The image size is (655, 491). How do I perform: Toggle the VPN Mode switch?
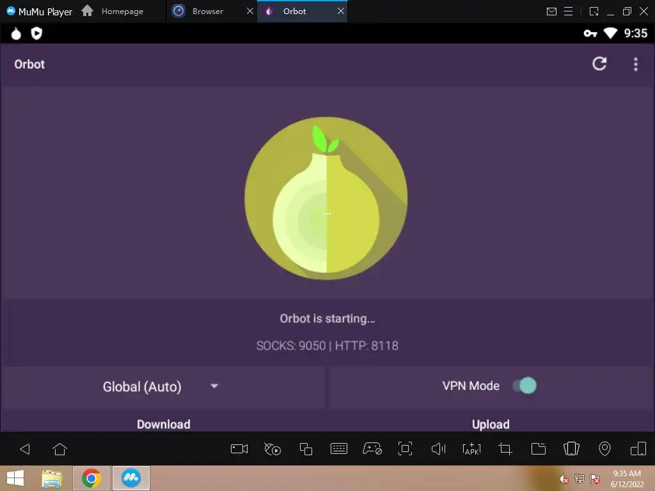click(x=525, y=386)
